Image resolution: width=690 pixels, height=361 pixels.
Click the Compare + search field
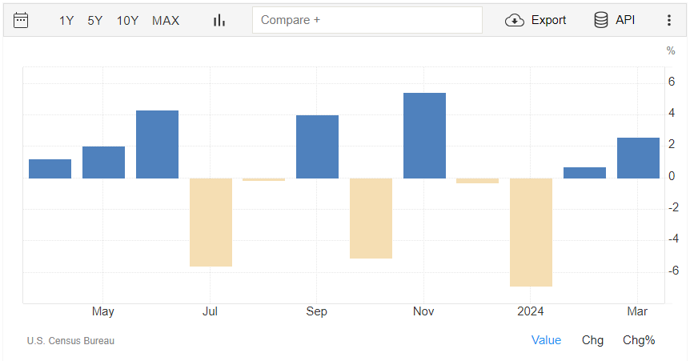coord(367,20)
